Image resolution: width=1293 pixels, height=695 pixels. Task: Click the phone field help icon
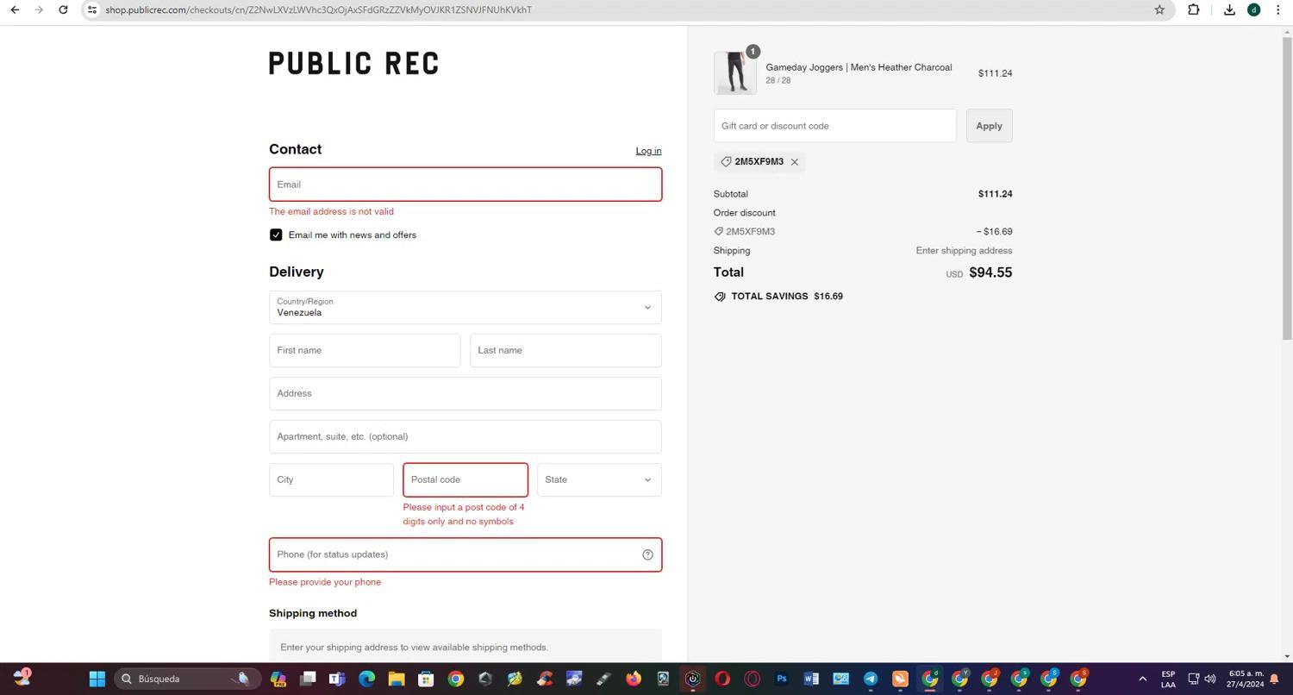647,554
